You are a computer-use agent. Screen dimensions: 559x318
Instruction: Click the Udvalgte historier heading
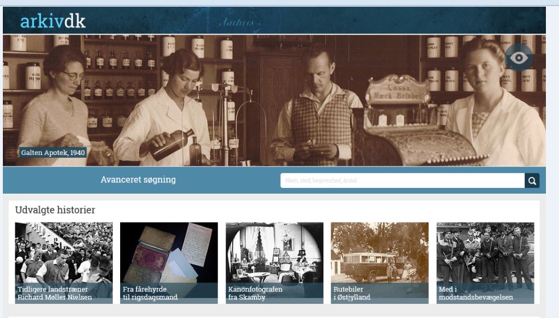tap(55, 210)
